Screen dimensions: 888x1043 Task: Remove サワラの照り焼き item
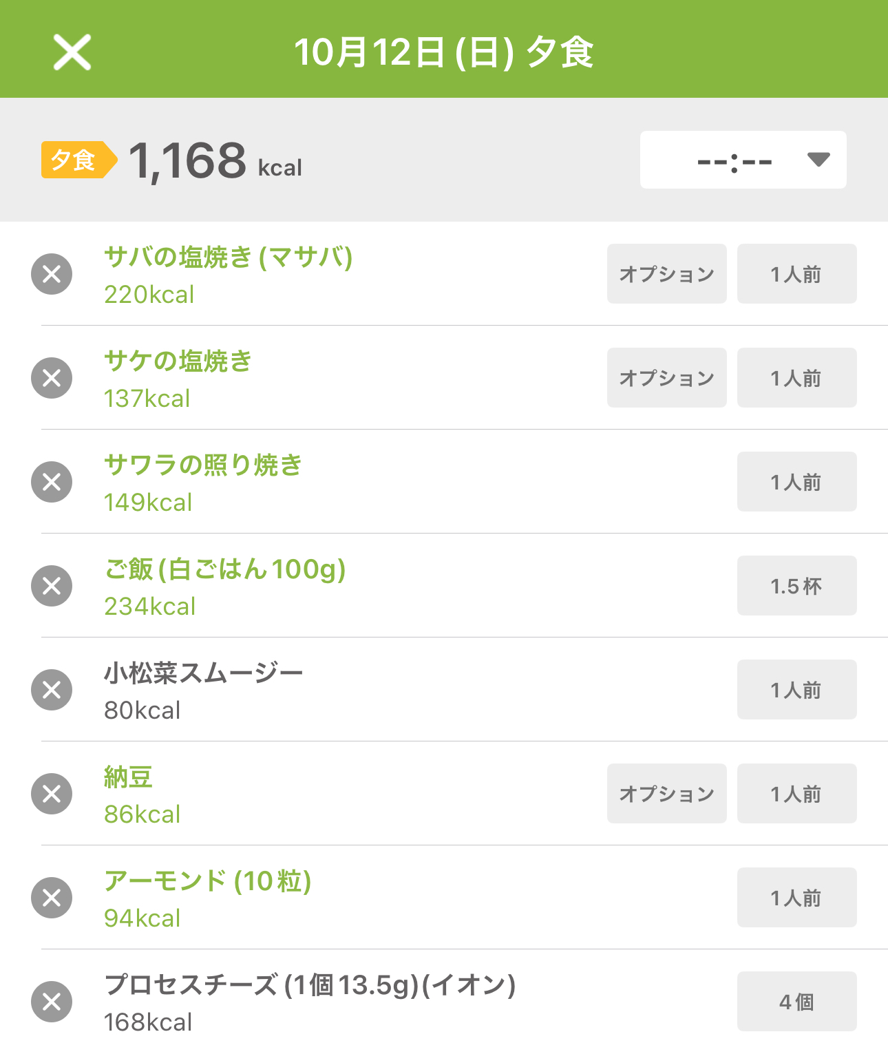[52, 482]
